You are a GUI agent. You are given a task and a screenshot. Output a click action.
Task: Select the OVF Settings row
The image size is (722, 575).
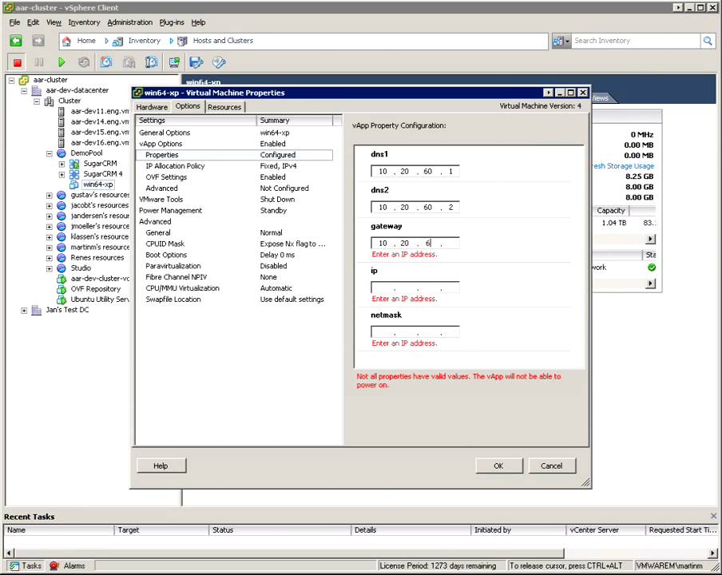pos(234,177)
